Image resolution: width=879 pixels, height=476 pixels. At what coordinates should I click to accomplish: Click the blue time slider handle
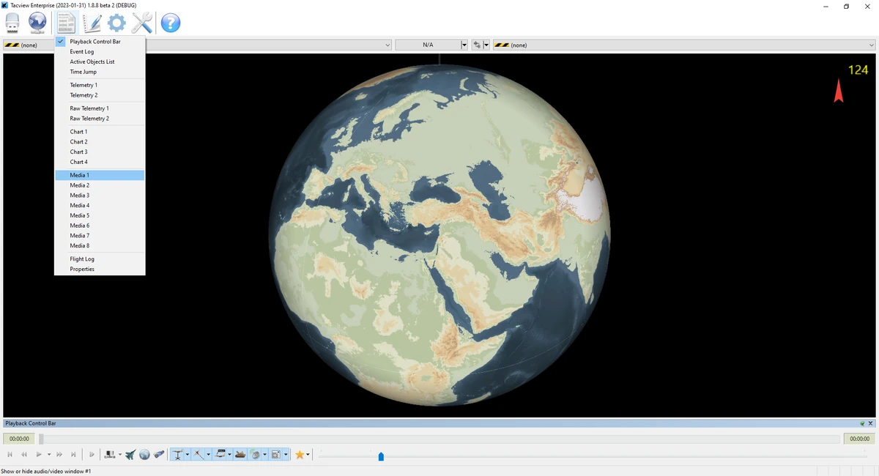click(x=381, y=455)
